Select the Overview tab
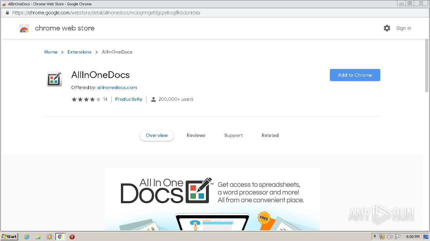This screenshot has width=430, height=241. coord(157,135)
